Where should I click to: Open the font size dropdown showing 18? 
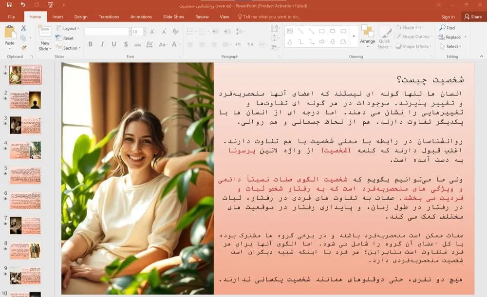[x=145, y=31]
